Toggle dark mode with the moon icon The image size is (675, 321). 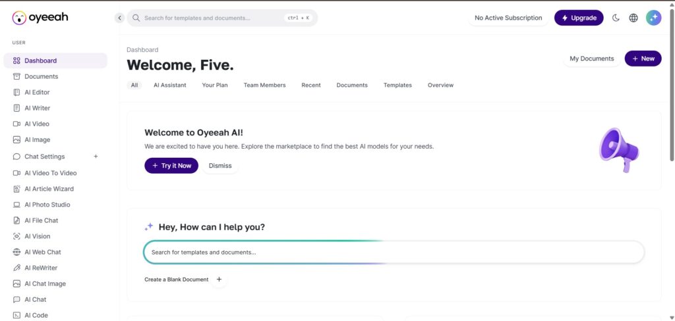pyautogui.click(x=616, y=18)
